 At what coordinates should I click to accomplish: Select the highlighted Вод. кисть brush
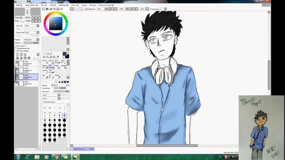tap(52, 67)
